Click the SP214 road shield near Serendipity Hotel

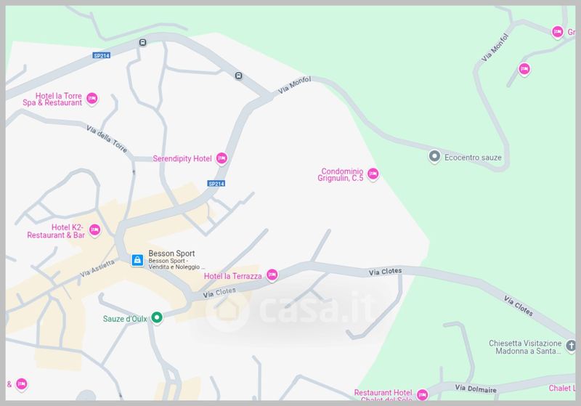pyautogui.click(x=216, y=183)
